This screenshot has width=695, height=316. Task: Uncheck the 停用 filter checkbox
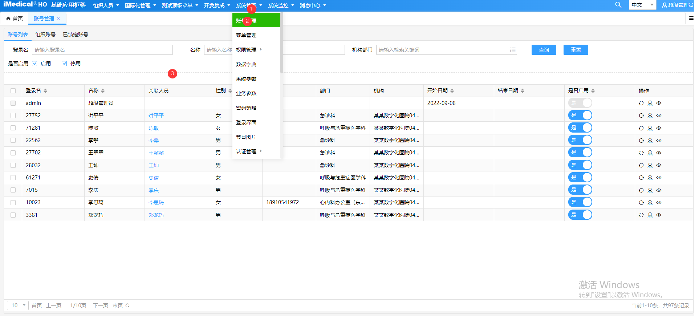(x=64, y=64)
